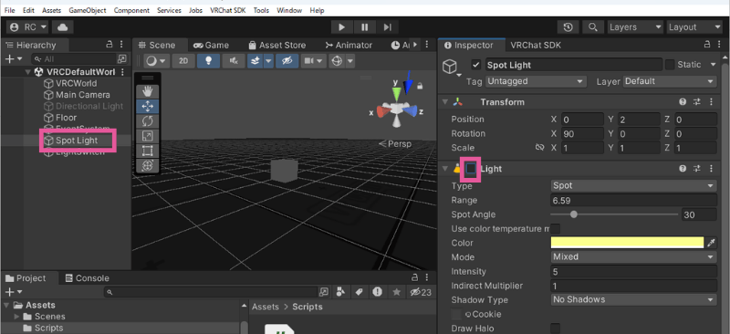Viewport: 730px width, 334px height.
Task: Switch to the VRChat SDK inspector tab
Action: point(536,46)
